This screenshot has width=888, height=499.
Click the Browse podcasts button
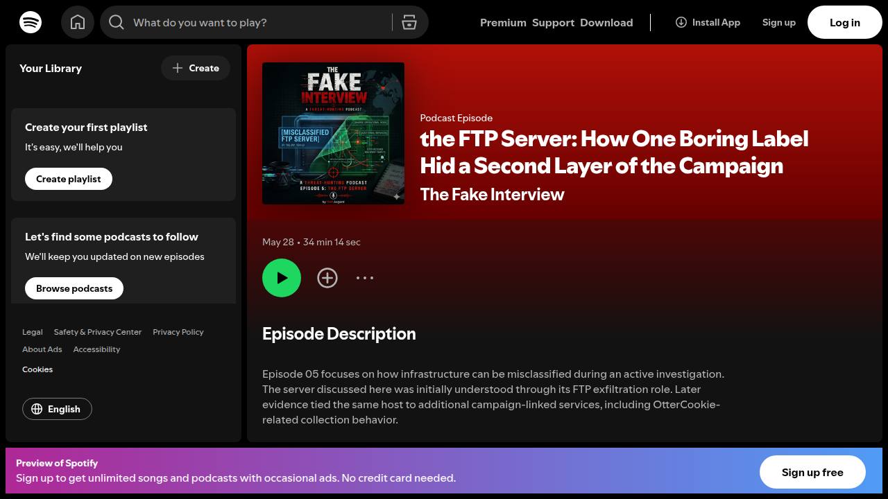[74, 288]
